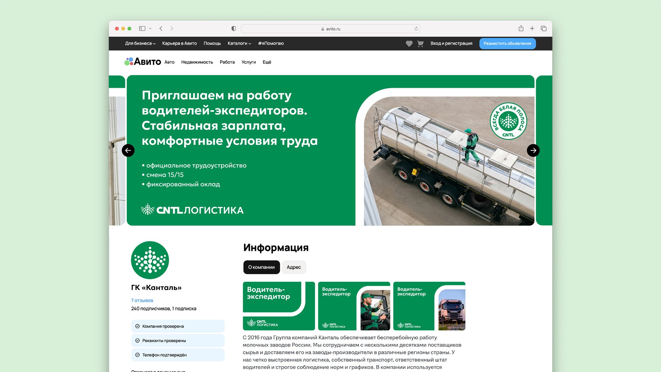Screen dimensions: 661x372
Task: Click the Телефон подтверждён badge
Action: (178, 355)
